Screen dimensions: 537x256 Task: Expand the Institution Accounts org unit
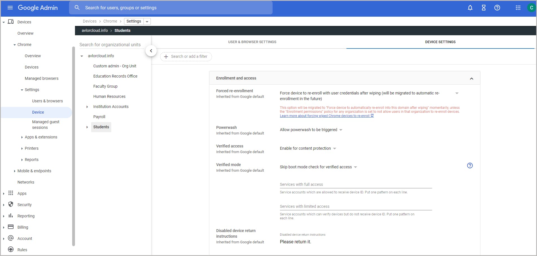(87, 107)
